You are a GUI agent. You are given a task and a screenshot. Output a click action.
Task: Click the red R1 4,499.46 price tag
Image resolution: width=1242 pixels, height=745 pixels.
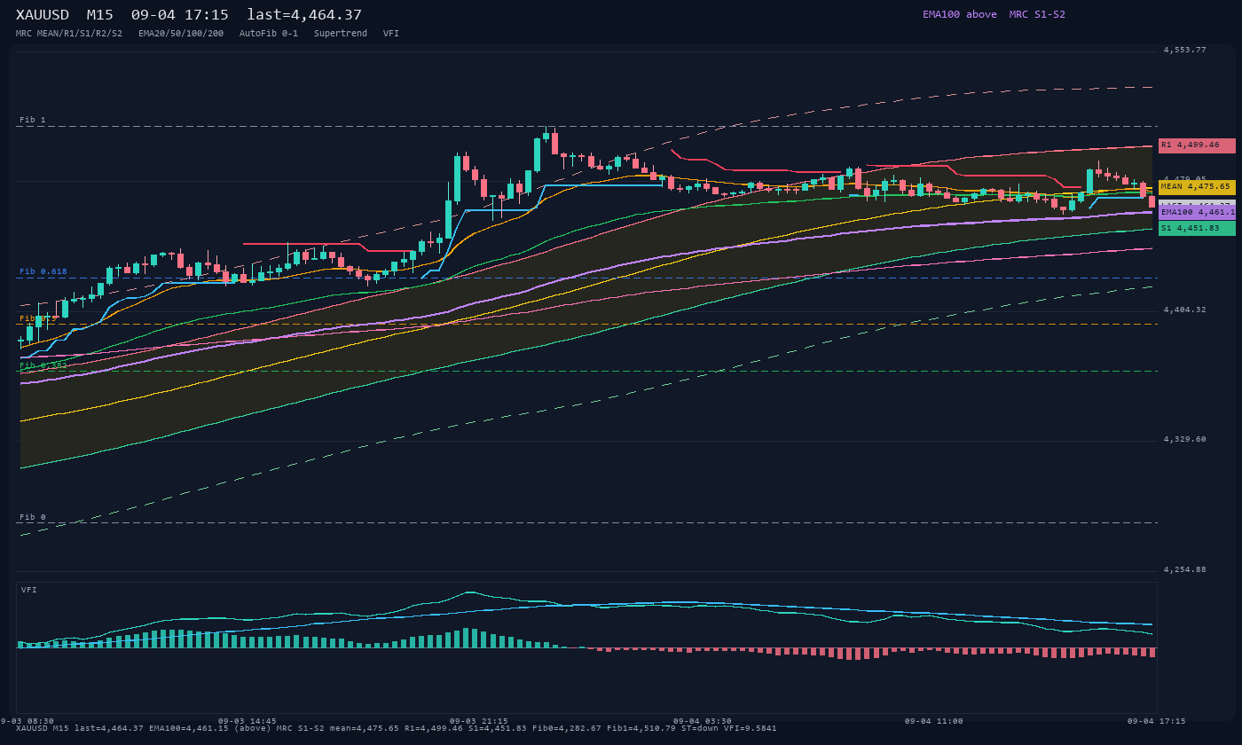1197,145
